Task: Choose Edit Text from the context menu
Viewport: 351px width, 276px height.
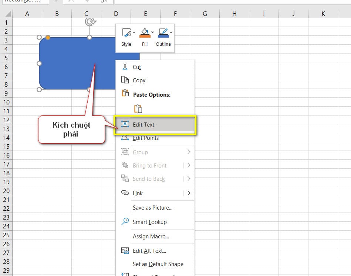Action: coord(144,125)
